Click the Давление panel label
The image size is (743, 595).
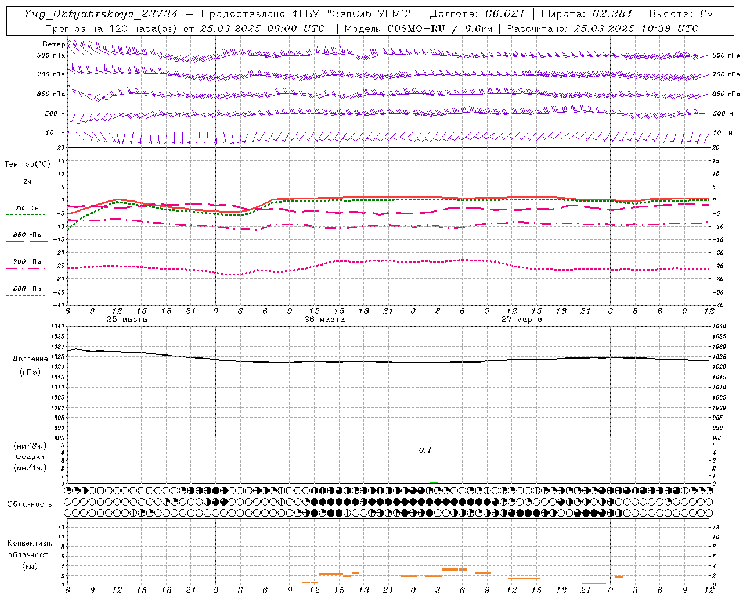[30, 359]
